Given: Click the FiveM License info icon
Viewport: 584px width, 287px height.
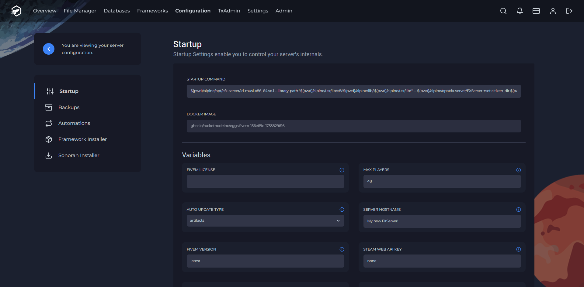Looking at the screenshot, I should pos(342,170).
